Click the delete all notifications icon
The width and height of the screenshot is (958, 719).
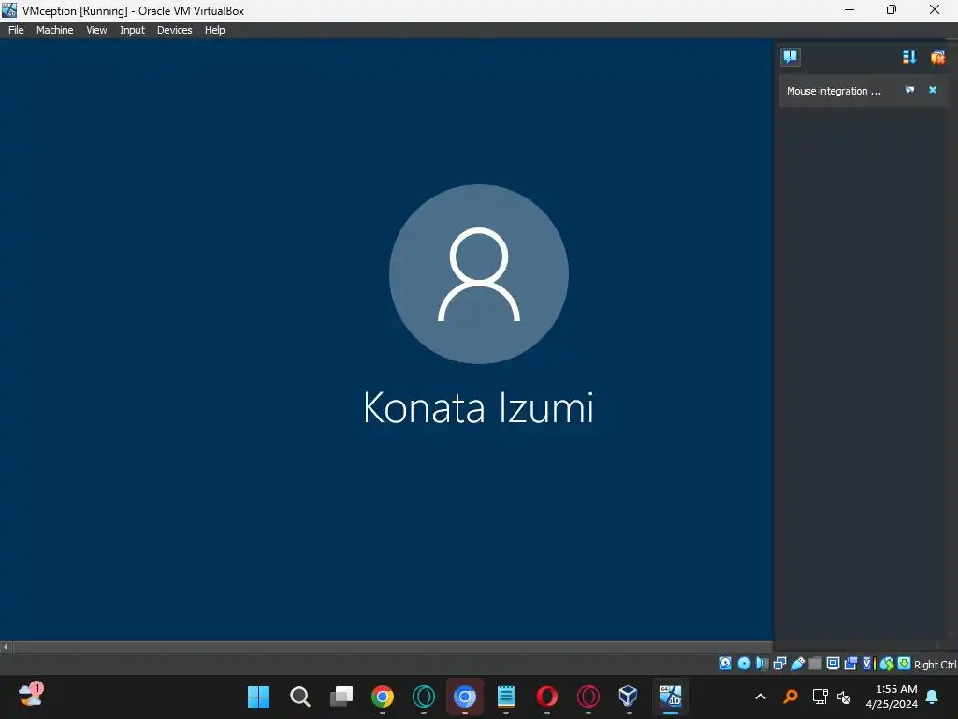tap(937, 57)
